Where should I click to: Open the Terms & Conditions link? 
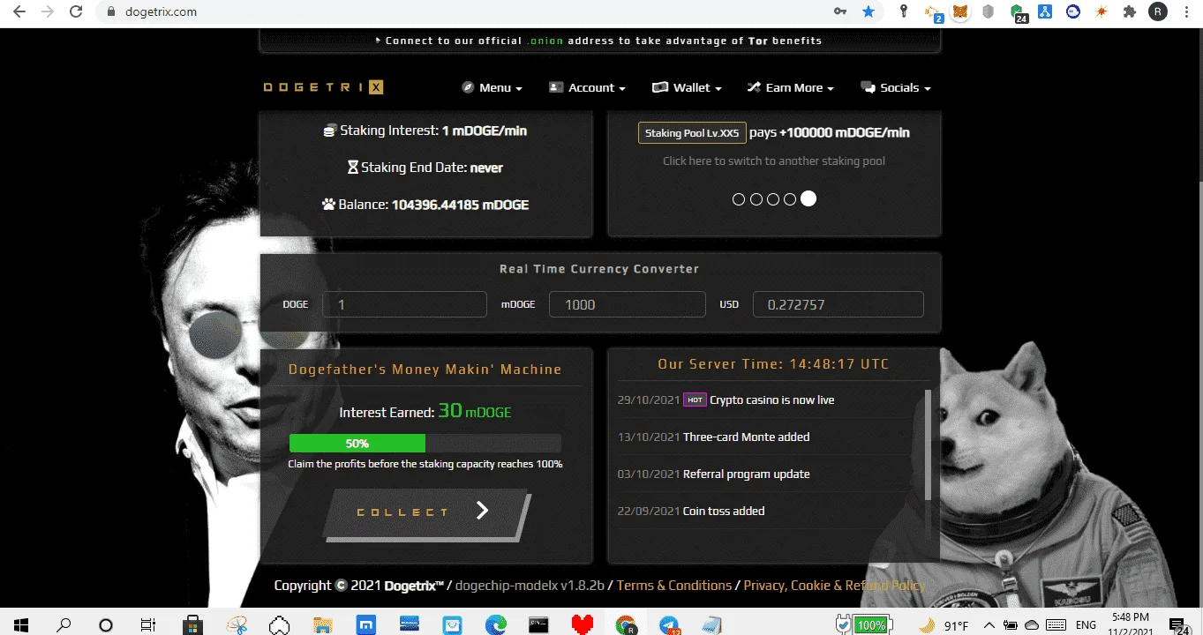pos(674,586)
